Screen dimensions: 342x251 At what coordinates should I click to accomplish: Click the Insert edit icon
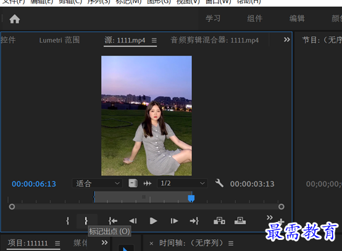pos(219,221)
